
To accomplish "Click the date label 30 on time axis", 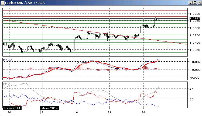I will (x=9, y=113).
